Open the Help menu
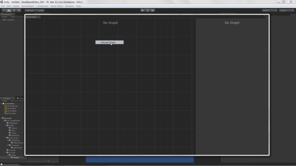 [78, 6]
